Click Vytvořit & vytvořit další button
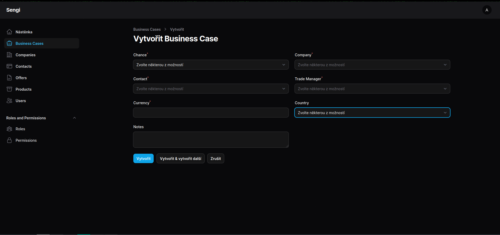The height and width of the screenshot is (235, 500). click(x=180, y=158)
